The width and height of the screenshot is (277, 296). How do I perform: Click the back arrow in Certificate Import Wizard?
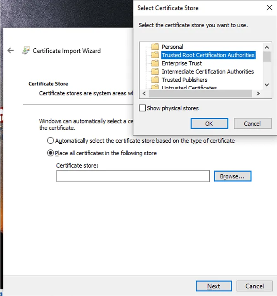[11, 50]
